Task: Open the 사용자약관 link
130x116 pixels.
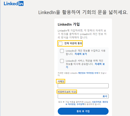Action: pyautogui.click(x=97, y=102)
